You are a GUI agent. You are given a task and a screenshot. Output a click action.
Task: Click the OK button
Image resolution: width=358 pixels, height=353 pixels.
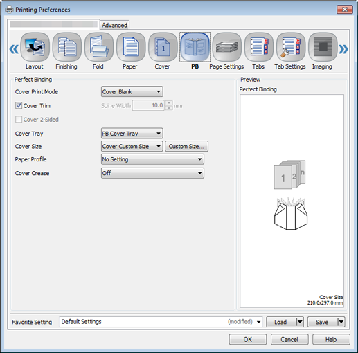pos(248,339)
